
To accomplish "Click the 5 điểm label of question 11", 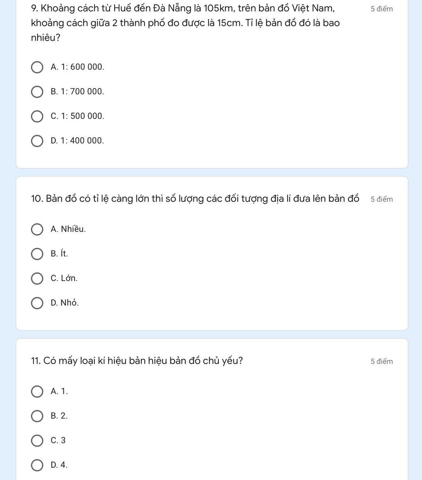I will pos(382,362).
